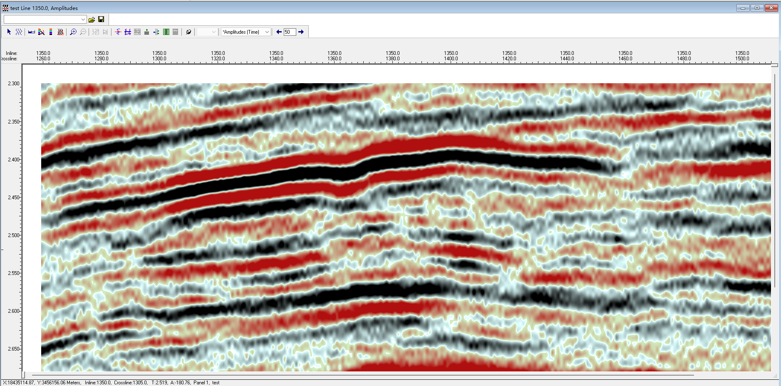Viewport: 781px width, 386px height.
Task: Open file using the yellow folder icon
Action: pyautogui.click(x=92, y=19)
